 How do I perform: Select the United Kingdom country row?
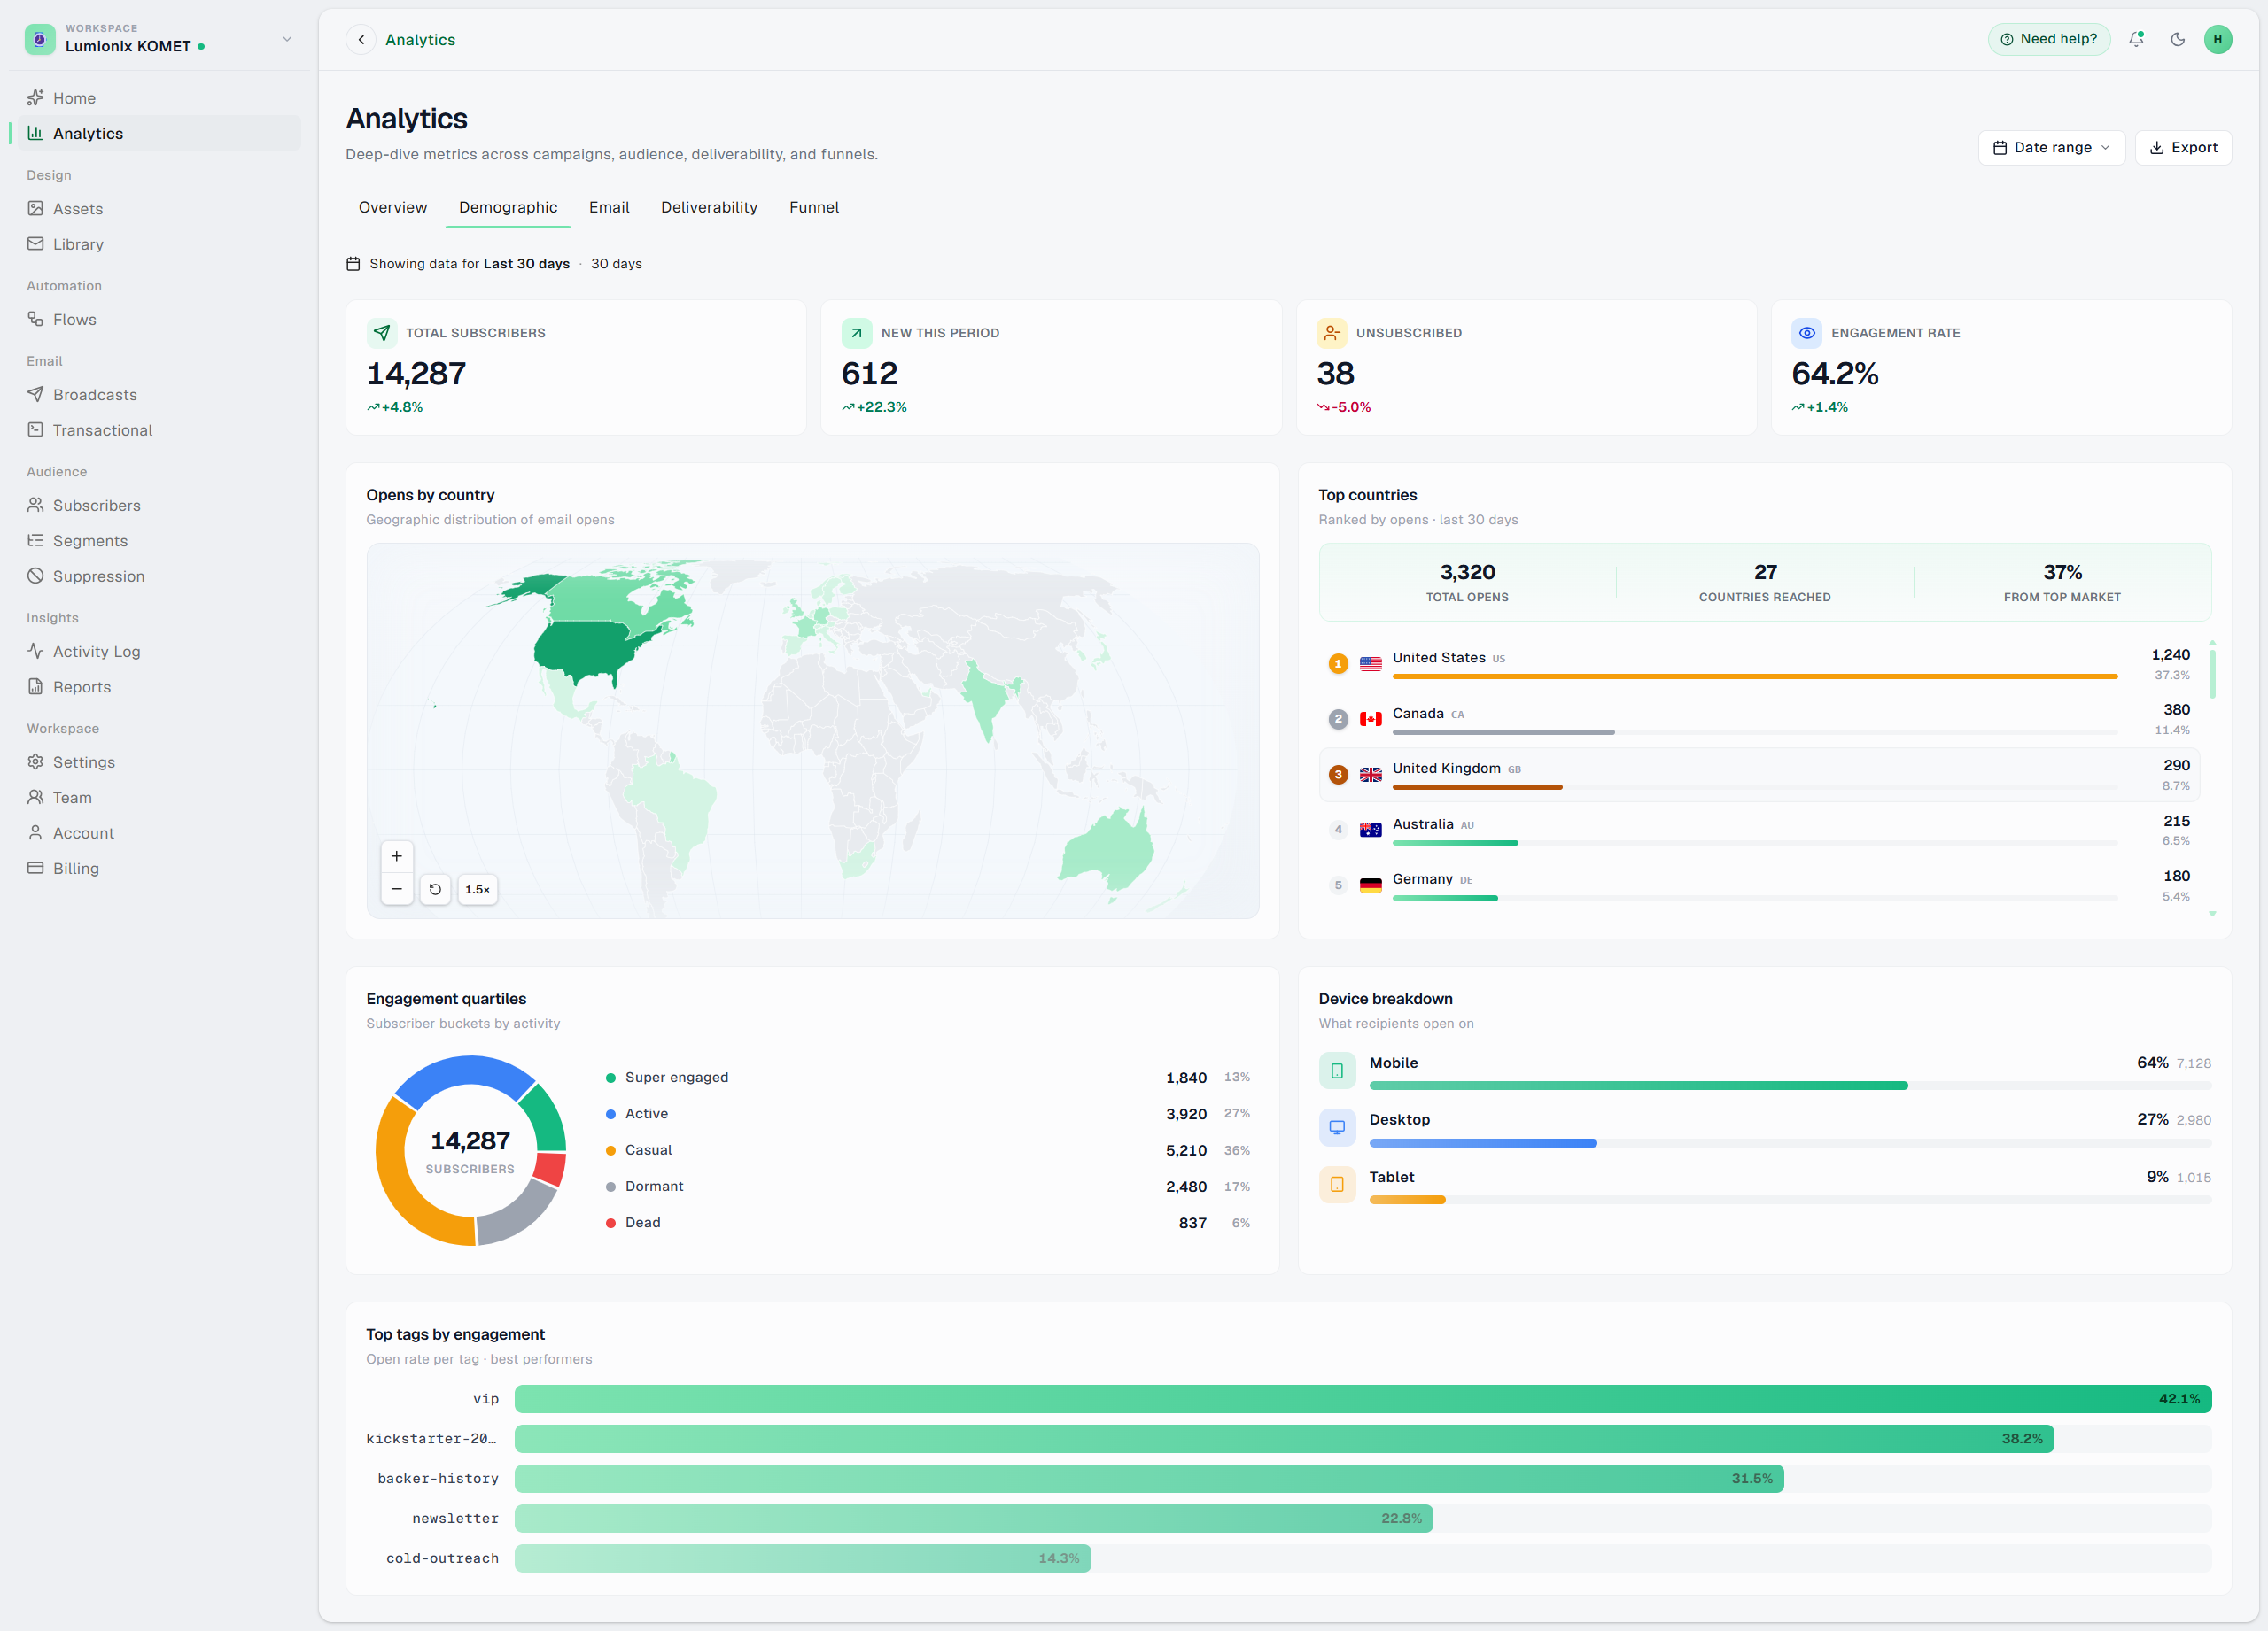(1760, 775)
